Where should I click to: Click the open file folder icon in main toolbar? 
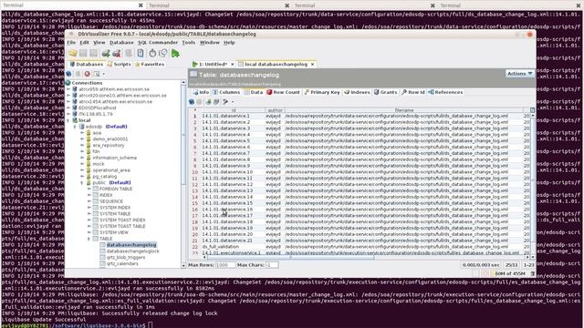point(73,54)
